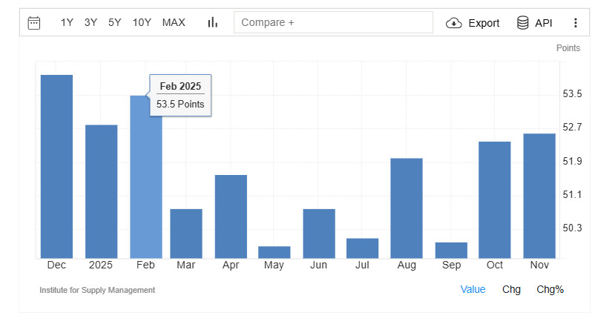Open the calendar date picker icon
The width and height of the screenshot is (598, 327).
click(34, 22)
